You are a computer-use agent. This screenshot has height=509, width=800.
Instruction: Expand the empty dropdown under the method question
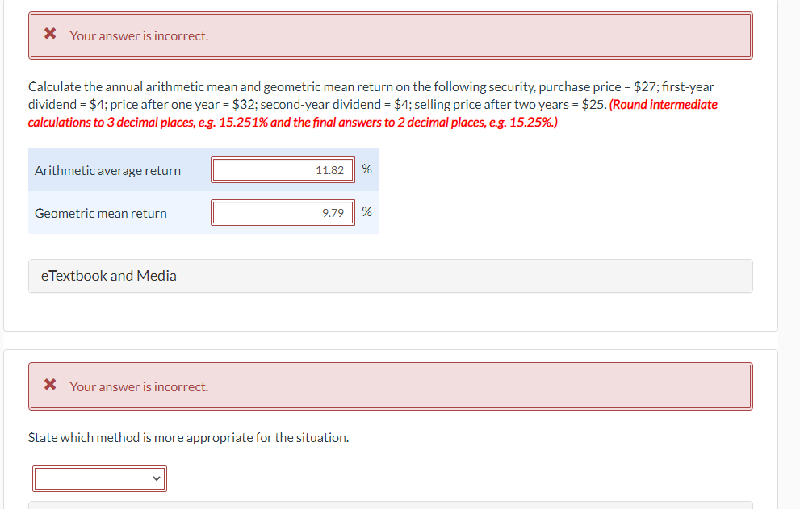pyautogui.click(x=99, y=478)
